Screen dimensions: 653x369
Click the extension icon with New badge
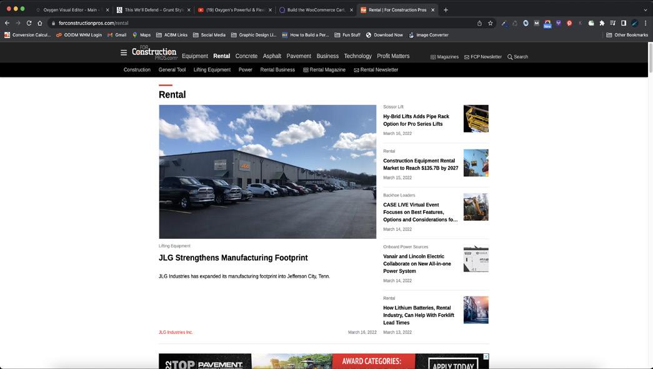click(547, 24)
